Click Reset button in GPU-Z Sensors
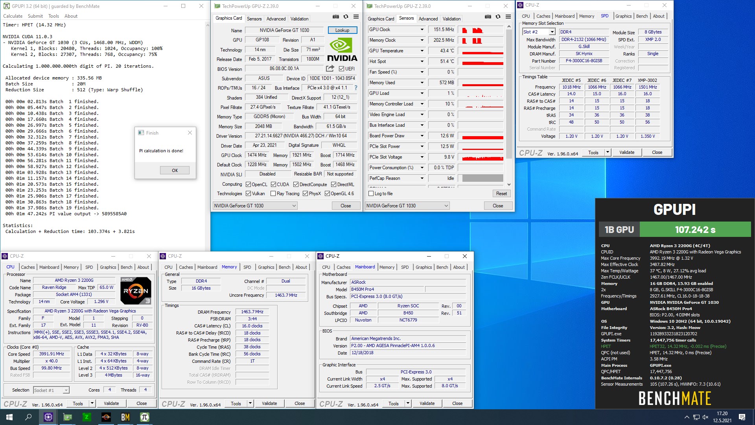Screen dimensions: 755x425 (x=501, y=194)
